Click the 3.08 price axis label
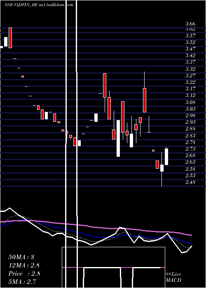This screenshot has width=206, height=288. point(190,102)
